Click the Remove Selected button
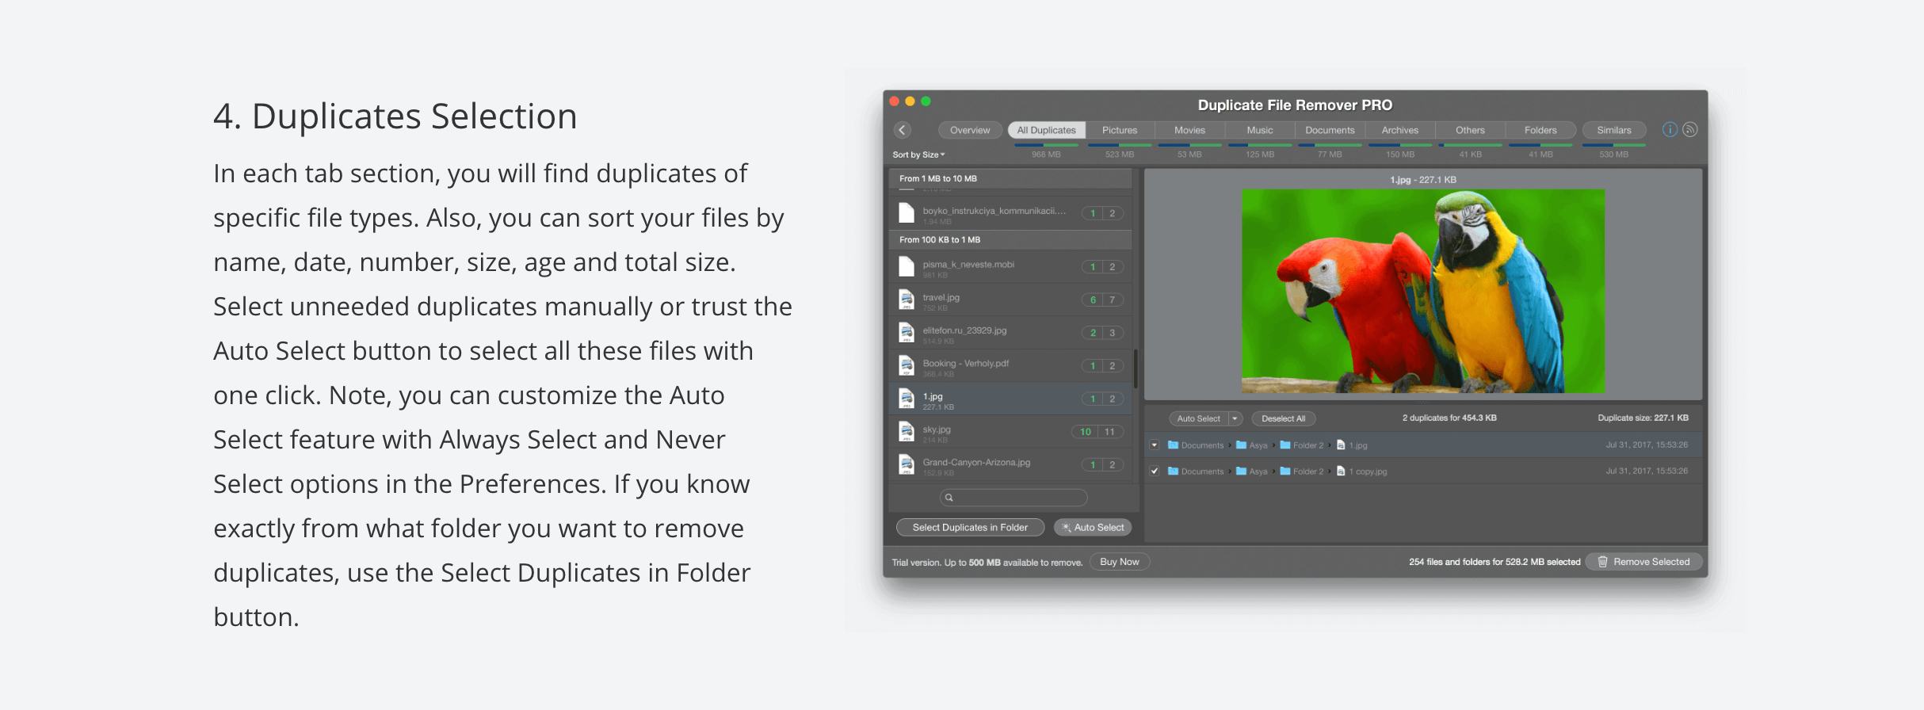1924x710 pixels. pos(1644,562)
